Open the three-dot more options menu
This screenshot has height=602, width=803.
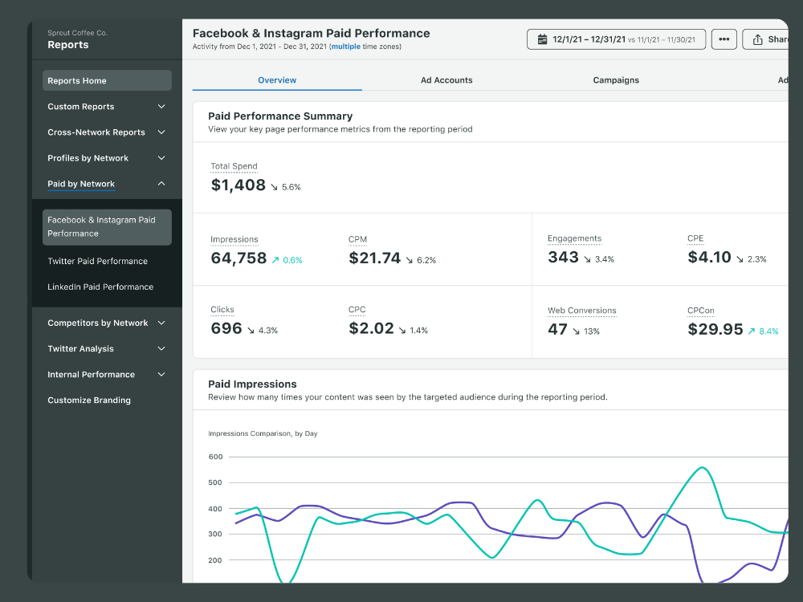click(x=724, y=39)
